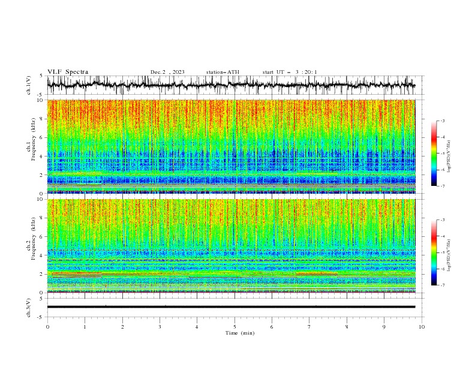Click the ch.2 spectrogram color bar
475x367 pixels.
point(434,252)
